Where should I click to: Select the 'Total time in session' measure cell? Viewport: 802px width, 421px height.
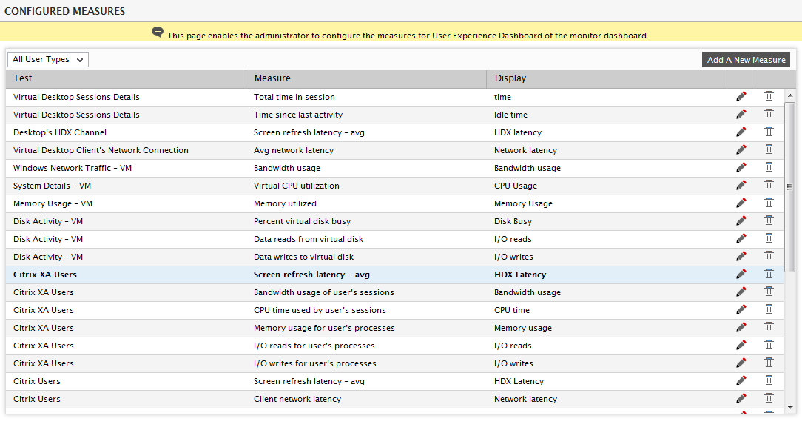pos(366,97)
